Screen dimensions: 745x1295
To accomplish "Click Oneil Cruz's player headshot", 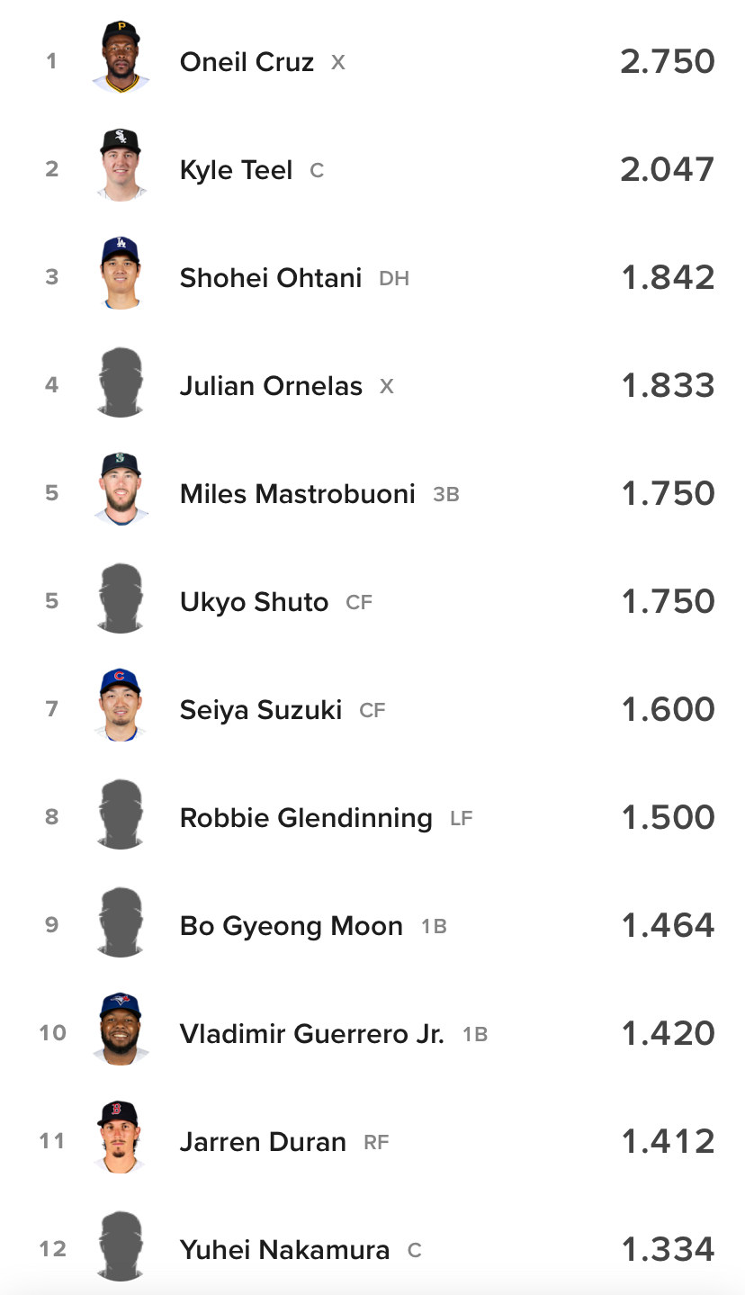I will [x=121, y=58].
